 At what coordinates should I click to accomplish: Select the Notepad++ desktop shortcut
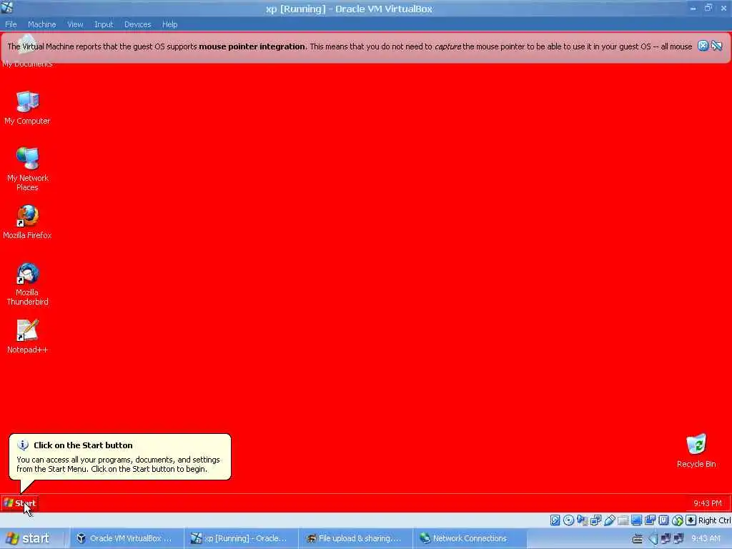pos(28,337)
